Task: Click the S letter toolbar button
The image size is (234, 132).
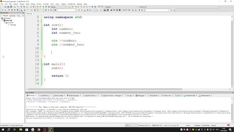Action: point(139,10)
